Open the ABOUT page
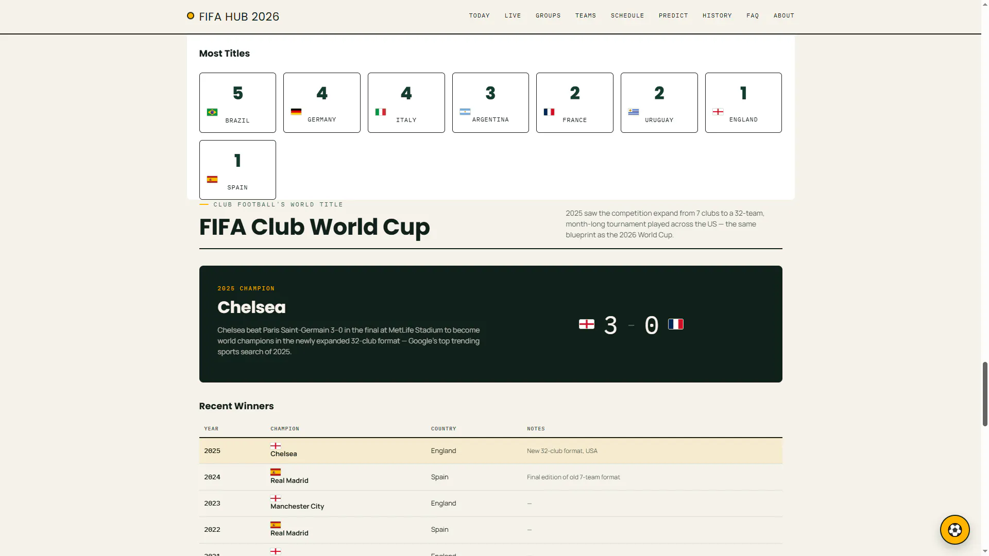This screenshot has width=989, height=556. (x=784, y=15)
